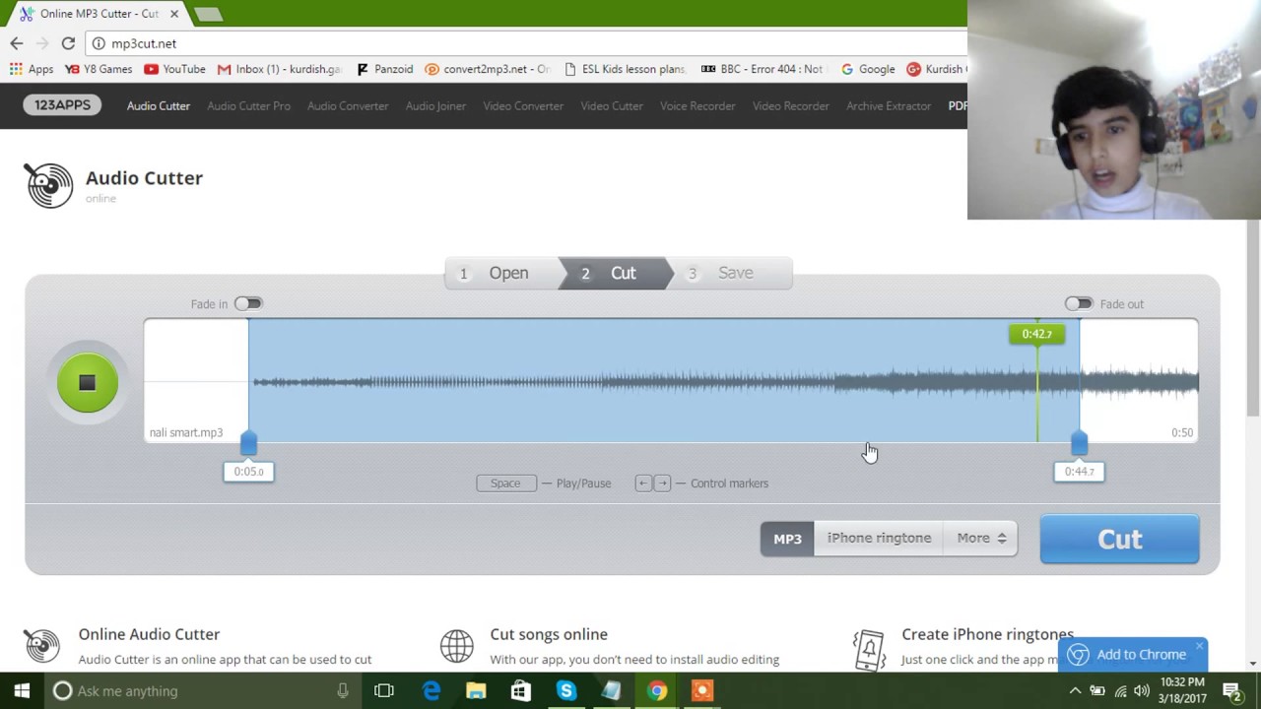The width and height of the screenshot is (1261, 709).
Task: Toggle the Fade in switch
Action: pyautogui.click(x=248, y=303)
